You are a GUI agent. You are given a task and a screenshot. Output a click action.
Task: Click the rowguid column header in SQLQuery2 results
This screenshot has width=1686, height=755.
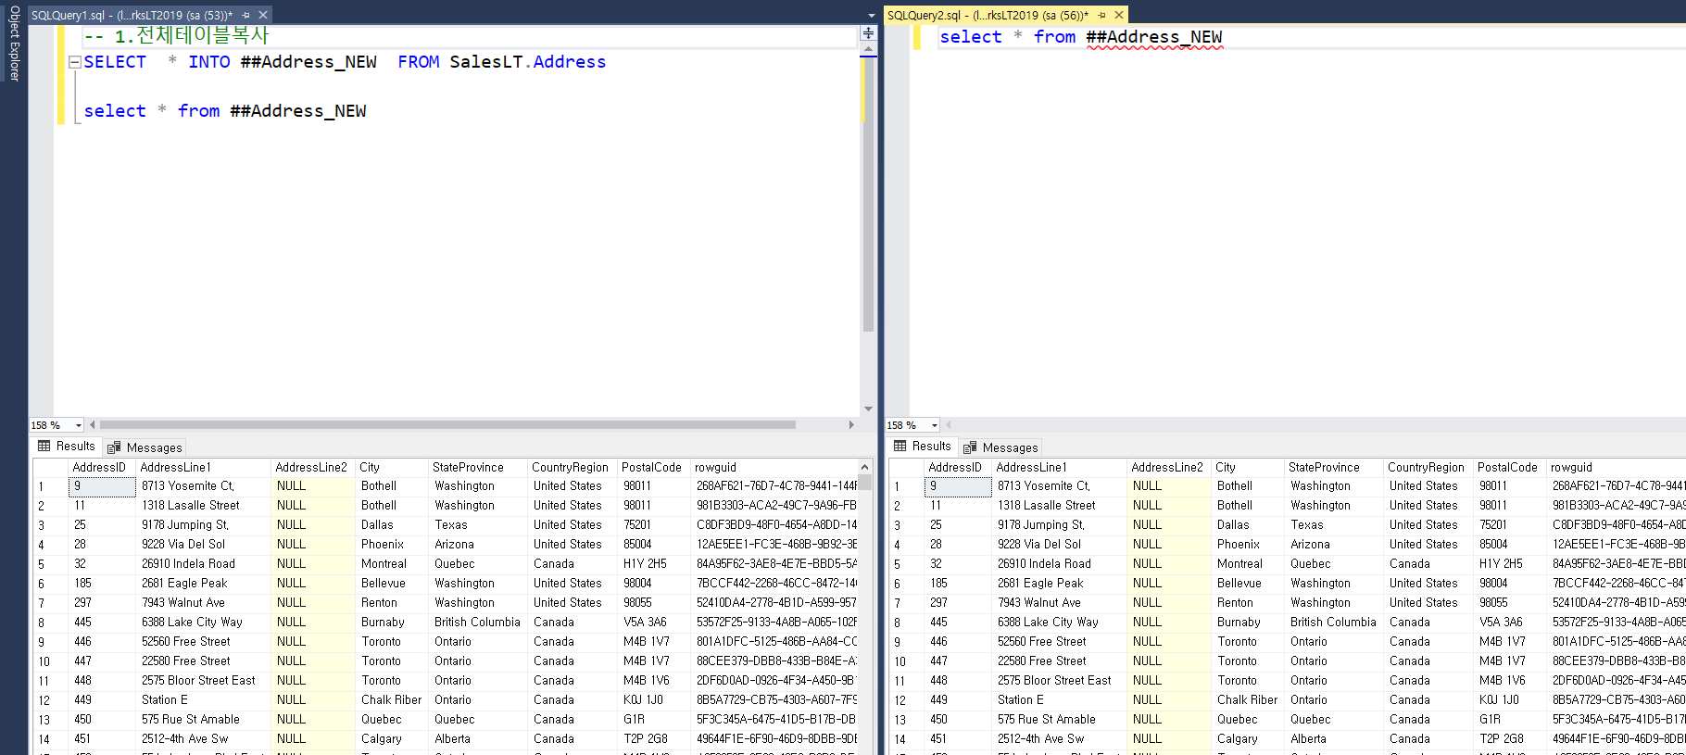[1616, 468]
